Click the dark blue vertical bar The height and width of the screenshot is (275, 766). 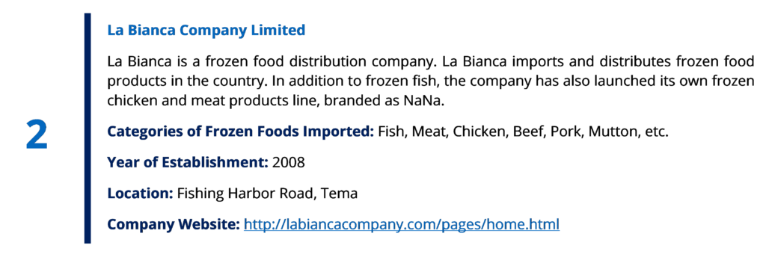point(88,128)
